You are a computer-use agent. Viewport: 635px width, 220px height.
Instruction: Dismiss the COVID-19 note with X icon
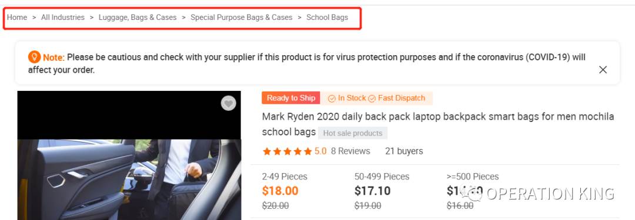[603, 70]
